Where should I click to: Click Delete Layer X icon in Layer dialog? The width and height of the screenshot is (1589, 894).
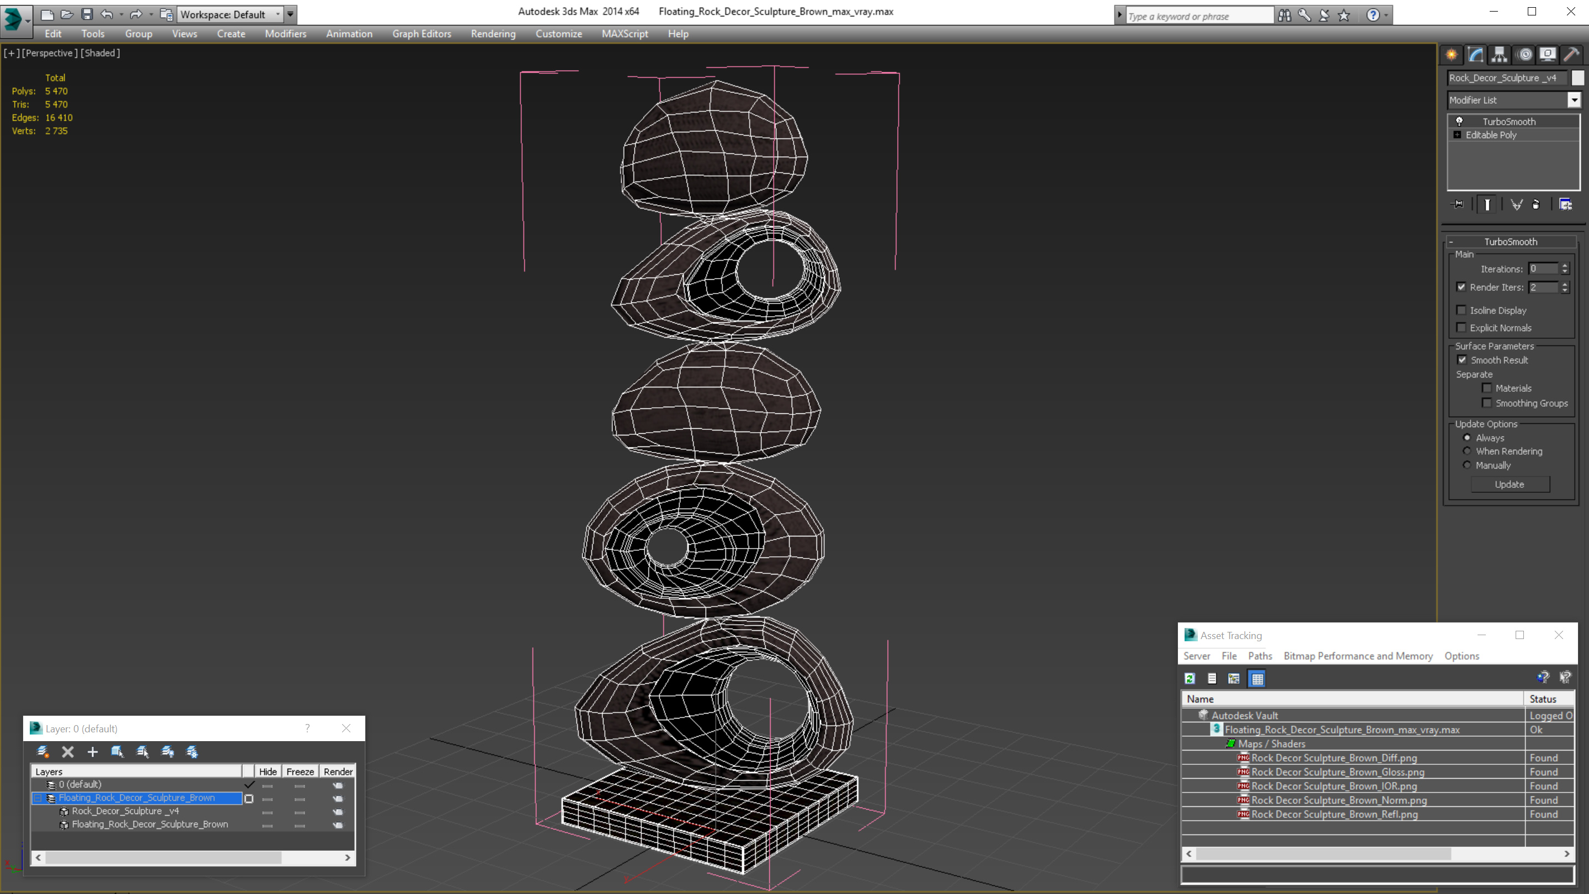click(x=68, y=752)
